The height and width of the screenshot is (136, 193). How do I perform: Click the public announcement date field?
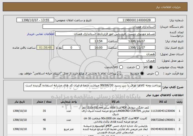35,20
